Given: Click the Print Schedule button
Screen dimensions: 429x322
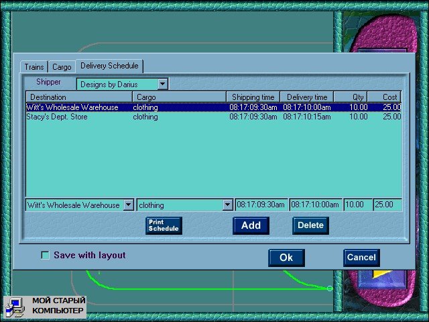Looking at the screenshot, I should (x=164, y=226).
